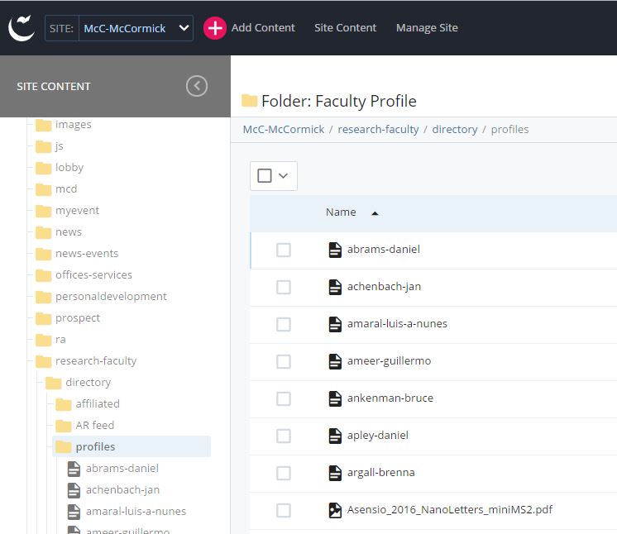Click the Name column header
Image resolution: width=617 pixels, height=534 pixels.
pos(341,212)
